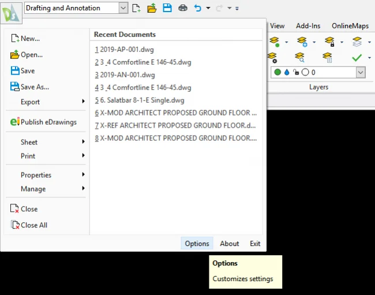Screen dimensions: 375x295
Task: Toggle the green layer visibility dot
Action: click(277, 73)
